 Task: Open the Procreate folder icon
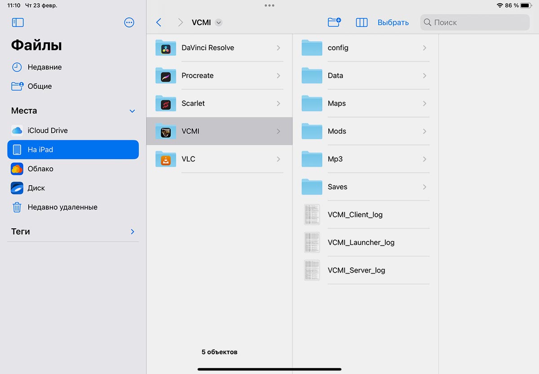165,75
